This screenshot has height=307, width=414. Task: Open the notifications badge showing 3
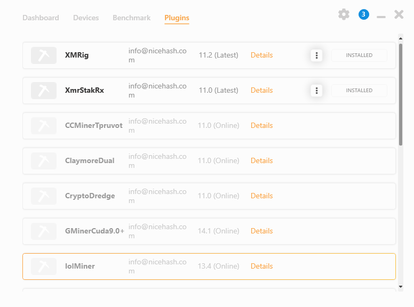coord(363,14)
